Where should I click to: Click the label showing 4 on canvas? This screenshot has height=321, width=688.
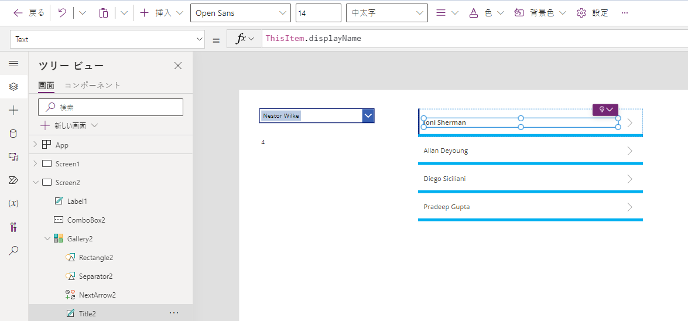coord(263,142)
